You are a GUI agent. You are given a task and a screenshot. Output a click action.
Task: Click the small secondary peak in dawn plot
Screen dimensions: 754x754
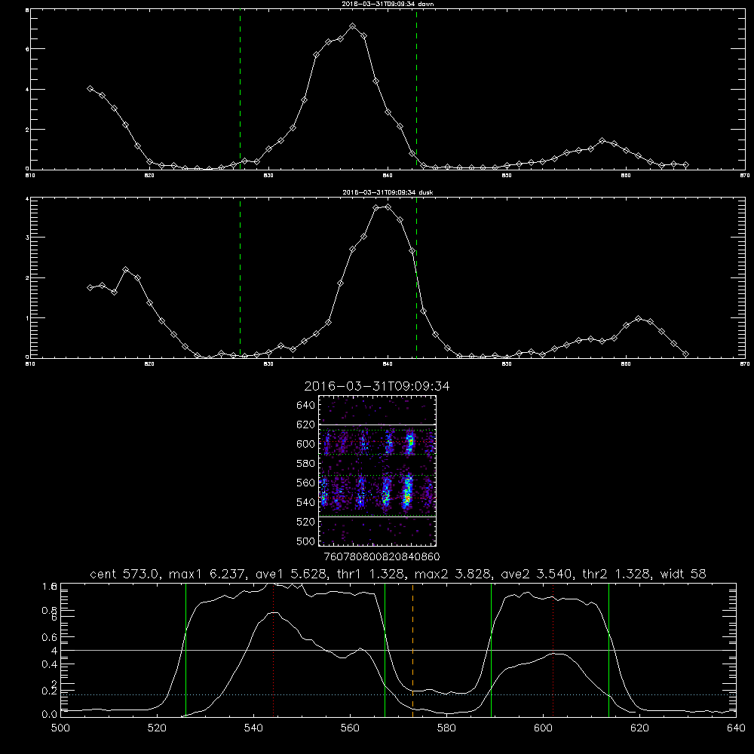click(602, 141)
